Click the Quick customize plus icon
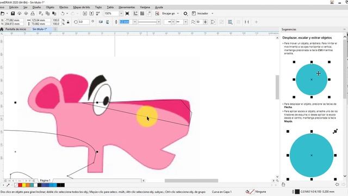Image resolution: width=348 pixels, height=196 pixels. click(x=256, y=22)
